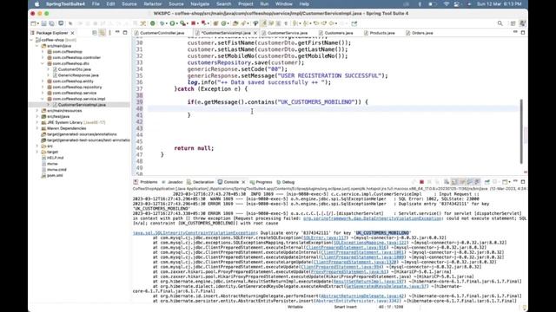
Task: Collapse the com.coffeeshop.dto package
Action: click(x=43, y=63)
